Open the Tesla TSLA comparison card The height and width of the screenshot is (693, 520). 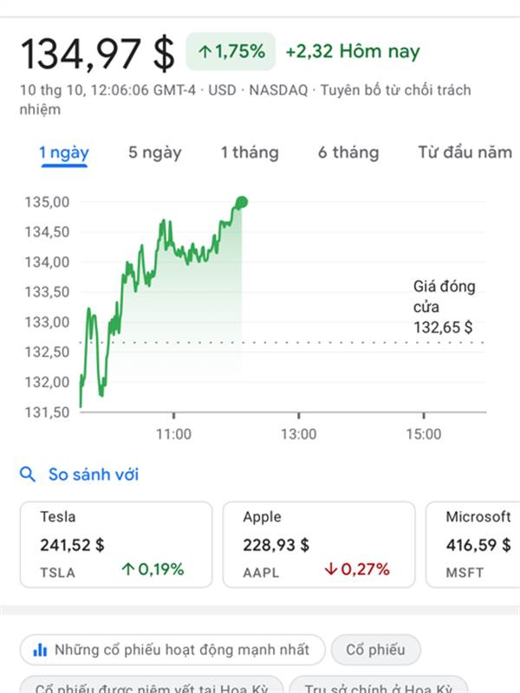pyautogui.click(x=115, y=544)
